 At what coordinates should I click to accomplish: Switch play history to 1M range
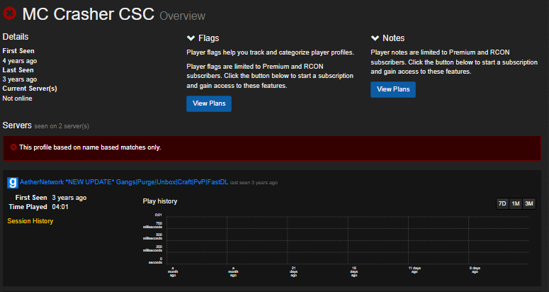click(516, 203)
